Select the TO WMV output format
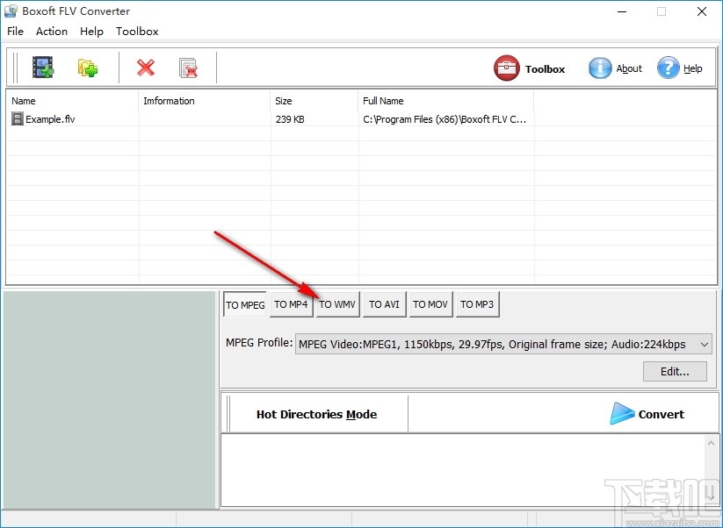Viewport: 723px width, 528px height. 337,304
